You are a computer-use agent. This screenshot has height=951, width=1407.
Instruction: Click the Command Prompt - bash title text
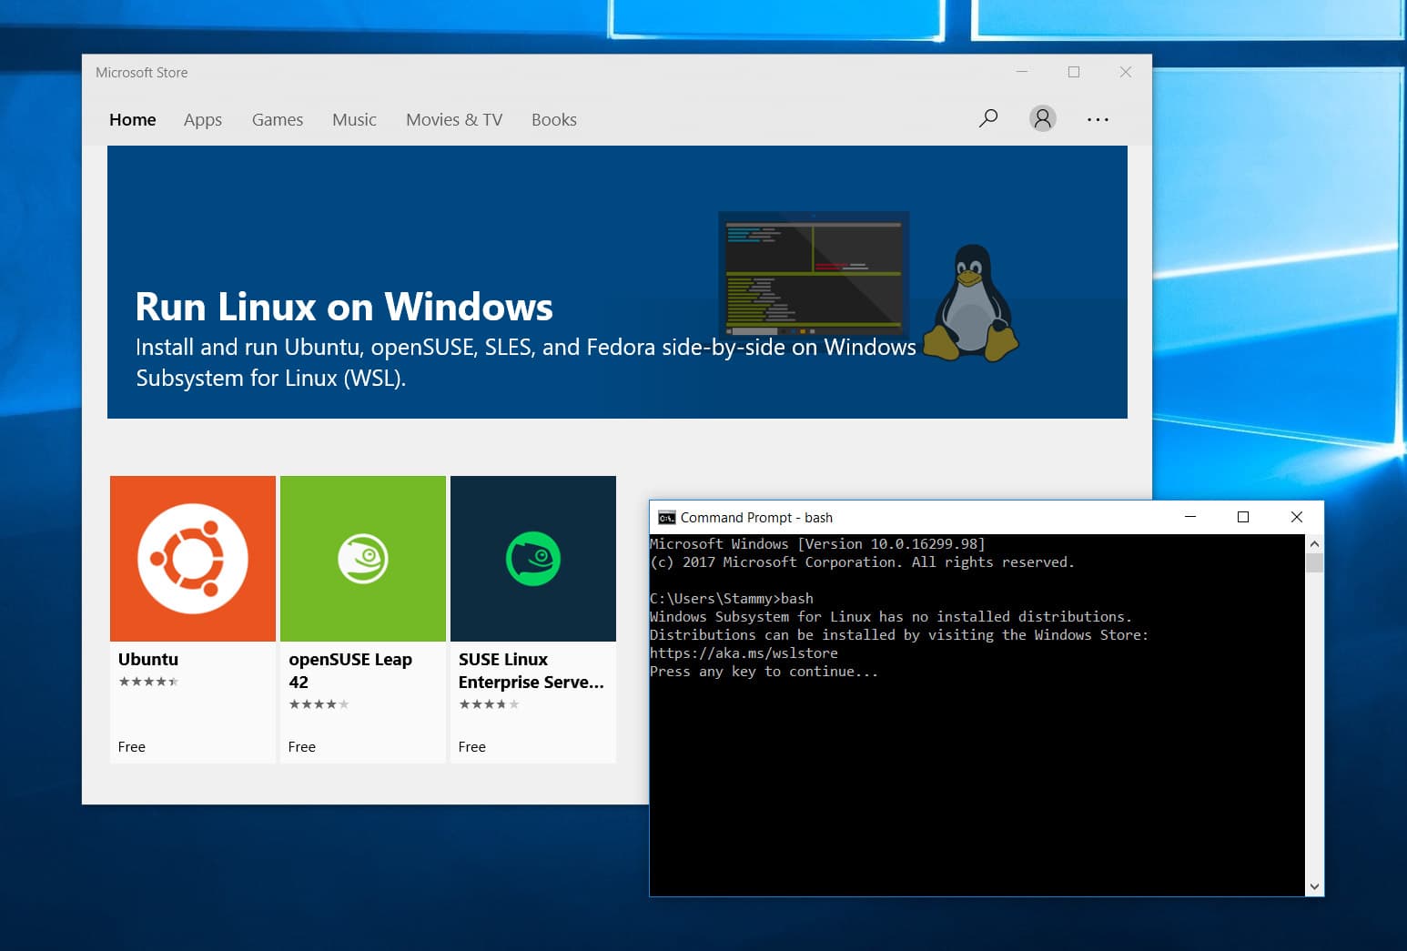[x=756, y=517]
